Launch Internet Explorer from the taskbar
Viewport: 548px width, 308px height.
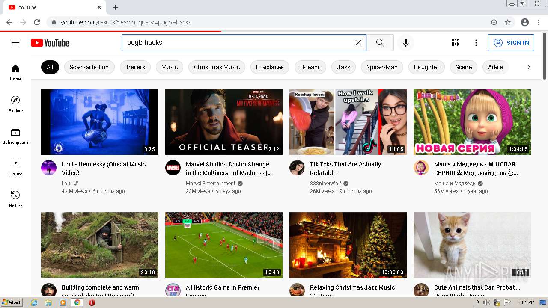pyautogui.click(x=34, y=302)
